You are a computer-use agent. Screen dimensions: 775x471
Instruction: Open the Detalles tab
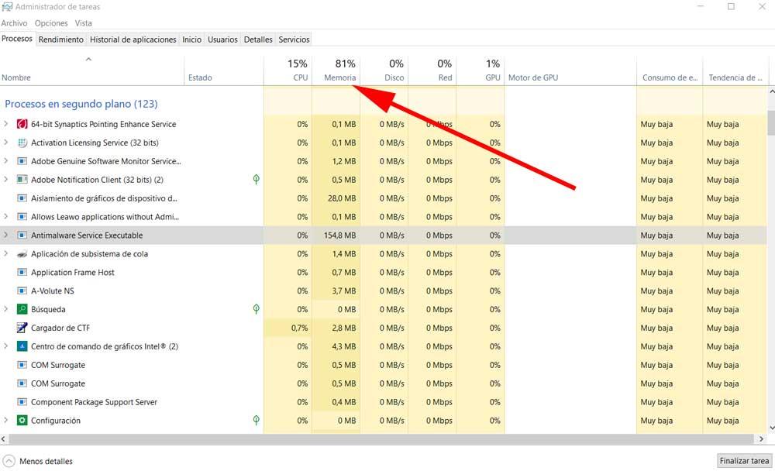coord(258,40)
